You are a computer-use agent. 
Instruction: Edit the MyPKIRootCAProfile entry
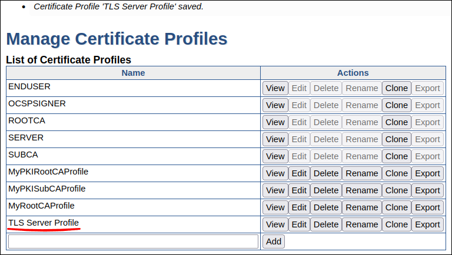tap(299, 173)
